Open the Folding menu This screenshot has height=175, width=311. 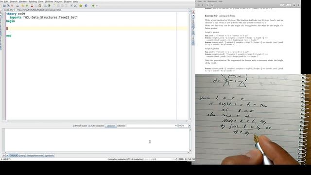tap(33, 1)
